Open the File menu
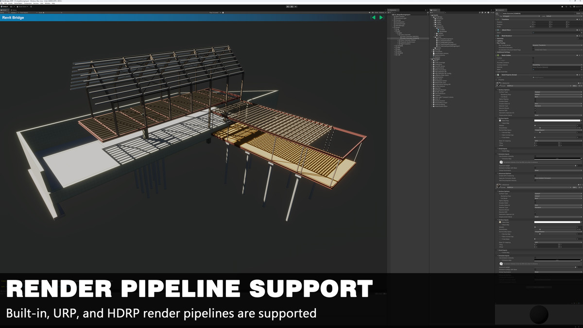 (2, 3)
